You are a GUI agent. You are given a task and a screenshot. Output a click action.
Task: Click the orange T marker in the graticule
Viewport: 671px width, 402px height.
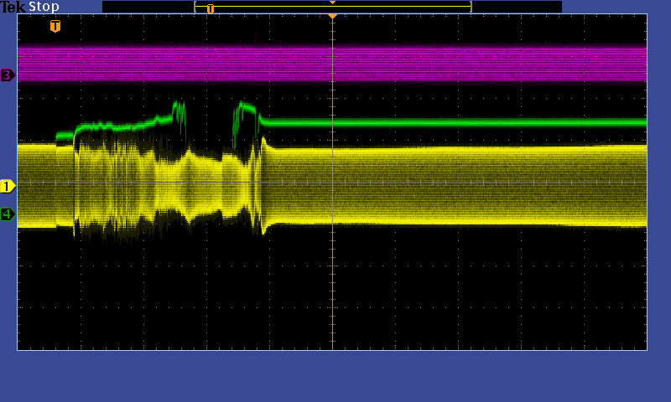[55, 26]
